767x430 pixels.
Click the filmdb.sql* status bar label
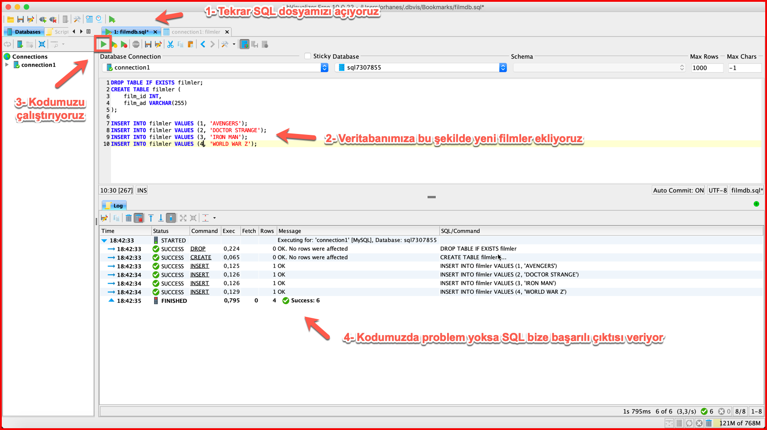click(x=747, y=190)
